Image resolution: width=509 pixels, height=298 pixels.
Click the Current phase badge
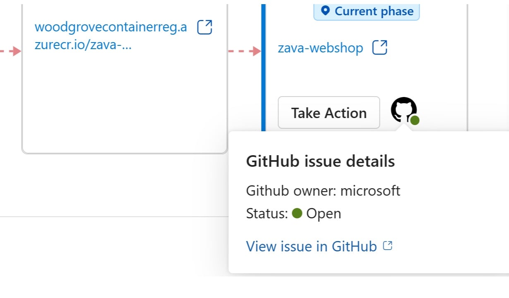tap(366, 11)
